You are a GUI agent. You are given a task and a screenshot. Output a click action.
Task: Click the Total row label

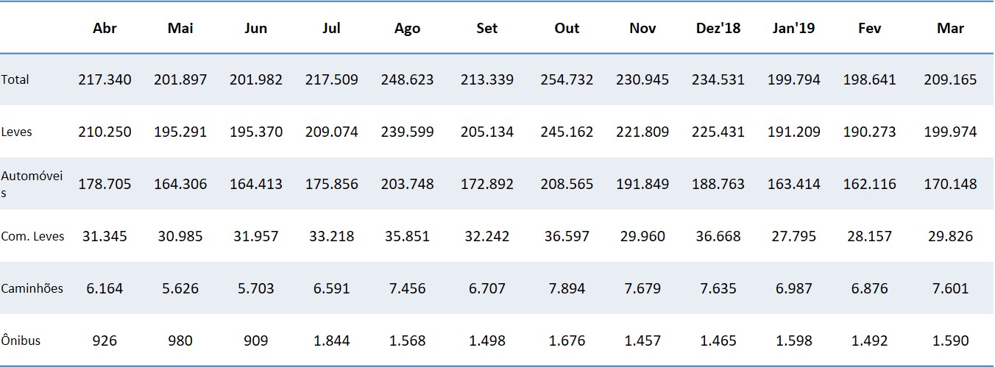pyautogui.click(x=15, y=79)
